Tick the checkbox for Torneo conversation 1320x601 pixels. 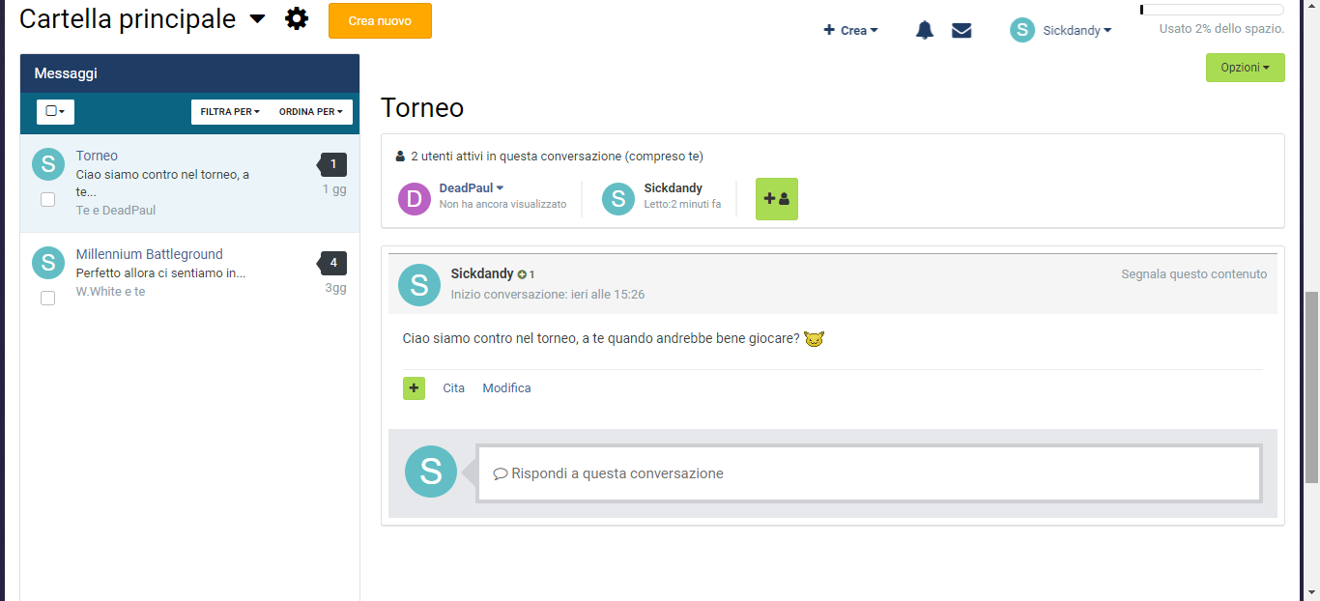tap(47, 200)
